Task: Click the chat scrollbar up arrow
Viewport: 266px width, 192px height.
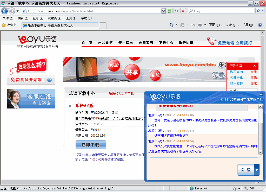Action: [x=260, y=107]
